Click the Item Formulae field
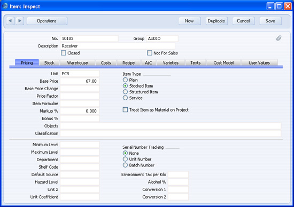Viewport: 294px width, 207px height. (x=80, y=103)
